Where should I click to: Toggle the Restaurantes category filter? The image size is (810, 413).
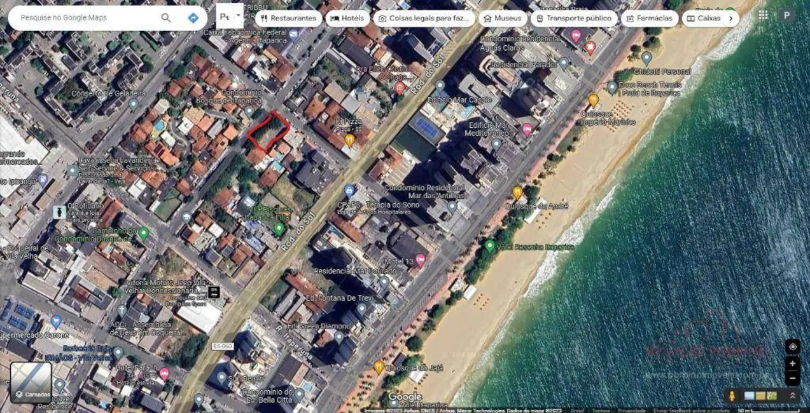pyautogui.click(x=288, y=18)
